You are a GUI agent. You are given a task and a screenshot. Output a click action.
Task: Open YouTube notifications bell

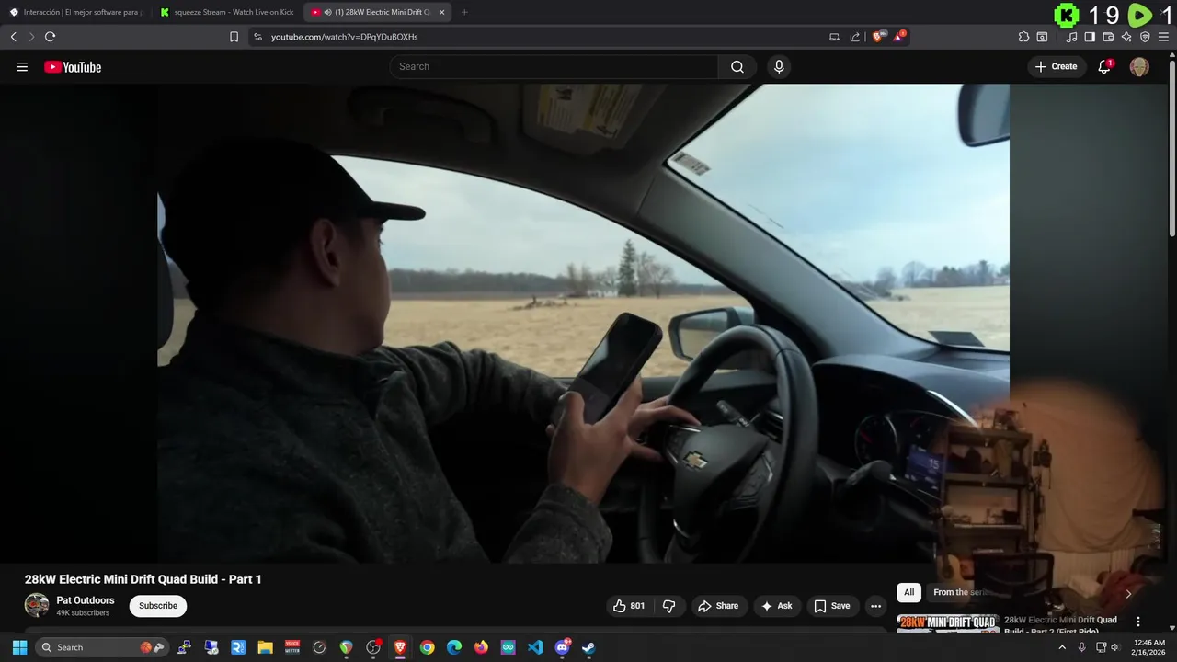click(x=1104, y=66)
